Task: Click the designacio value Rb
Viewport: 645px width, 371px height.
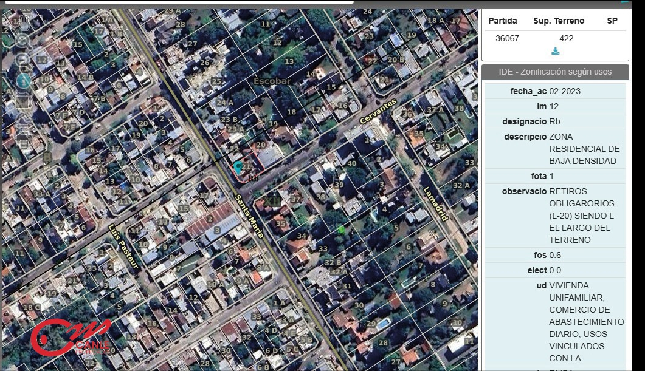Action: pyautogui.click(x=554, y=121)
